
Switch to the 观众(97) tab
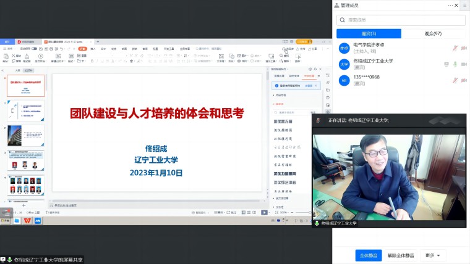click(x=433, y=33)
